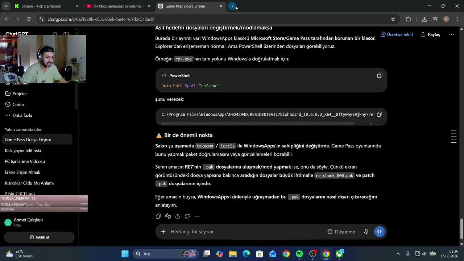Switch to Xbox gamepass YouTube tab
Screen dimensions: 464x261
118,6
